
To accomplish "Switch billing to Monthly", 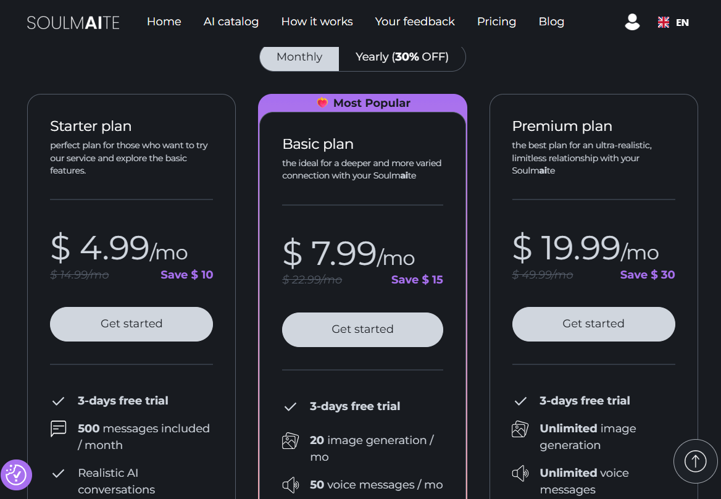I will click(299, 57).
